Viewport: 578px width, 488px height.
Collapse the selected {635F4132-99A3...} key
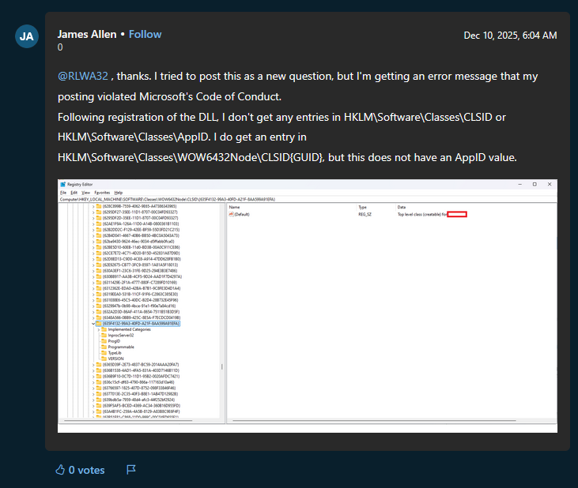[x=93, y=324]
